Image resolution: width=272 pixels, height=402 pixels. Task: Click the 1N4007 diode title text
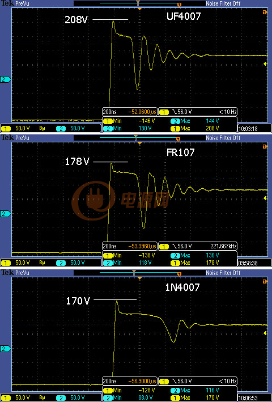(182, 287)
